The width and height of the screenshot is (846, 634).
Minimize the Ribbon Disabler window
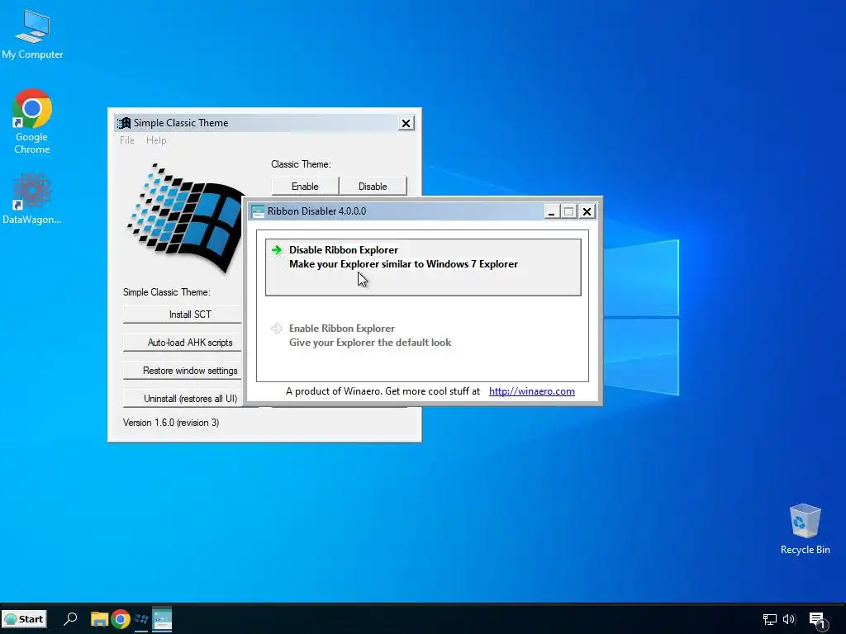click(551, 211)
